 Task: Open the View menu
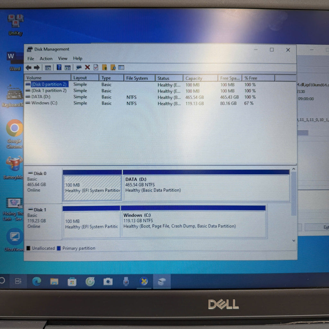click(x=63, y=58)
